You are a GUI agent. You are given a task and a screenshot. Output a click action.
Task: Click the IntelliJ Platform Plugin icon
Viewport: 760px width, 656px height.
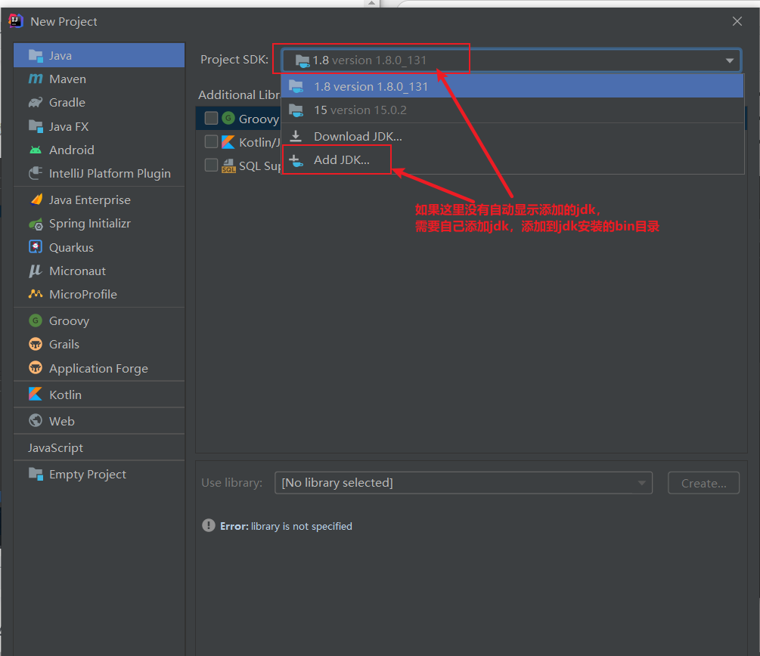pos(36,173)
